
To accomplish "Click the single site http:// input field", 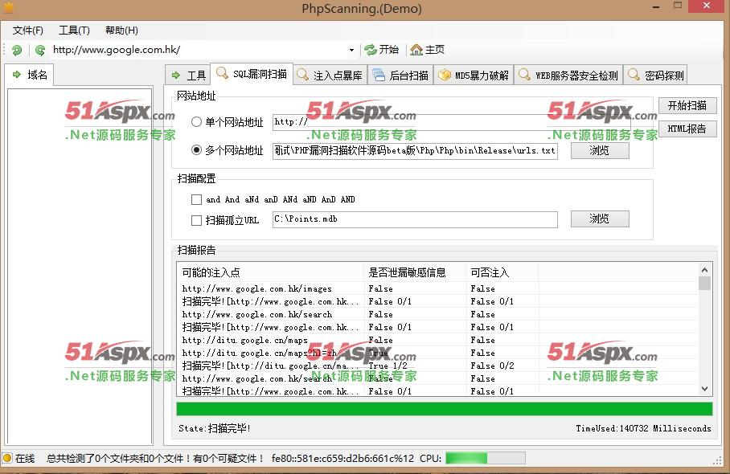I will 452,122.
